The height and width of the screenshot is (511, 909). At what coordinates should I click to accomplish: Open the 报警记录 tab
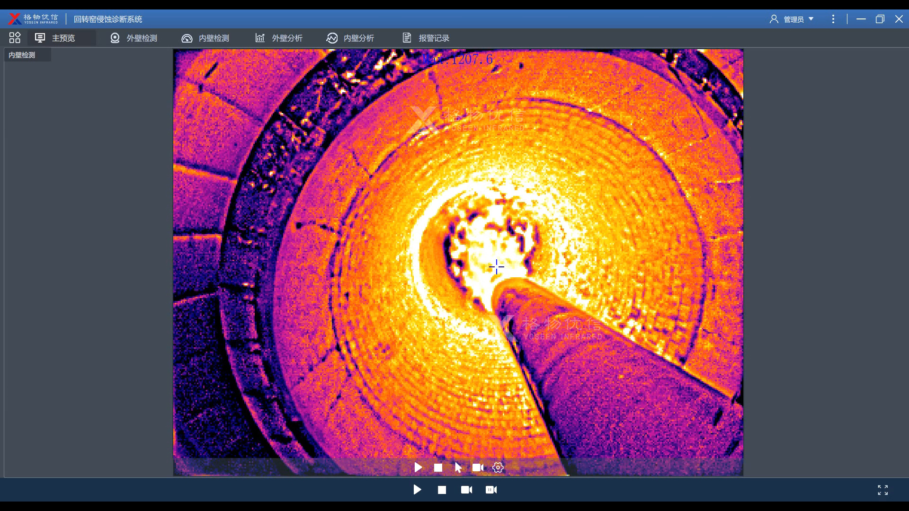click(x=426, y=38)
